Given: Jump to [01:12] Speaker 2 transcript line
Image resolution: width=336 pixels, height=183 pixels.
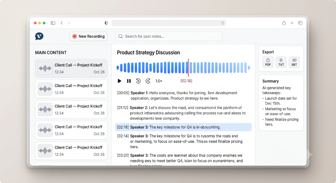Looking at the screenshot, I should click(x=181, y=113).
